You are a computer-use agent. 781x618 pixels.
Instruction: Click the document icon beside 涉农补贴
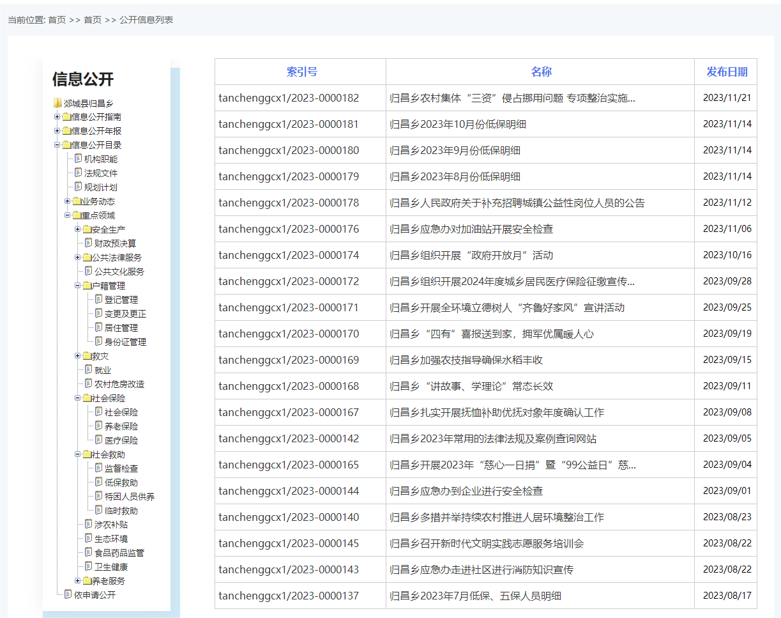[88, 524]
